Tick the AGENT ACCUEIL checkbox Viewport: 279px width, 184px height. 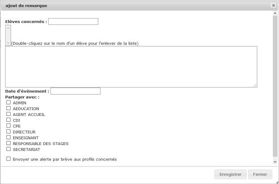pos(8,114)
